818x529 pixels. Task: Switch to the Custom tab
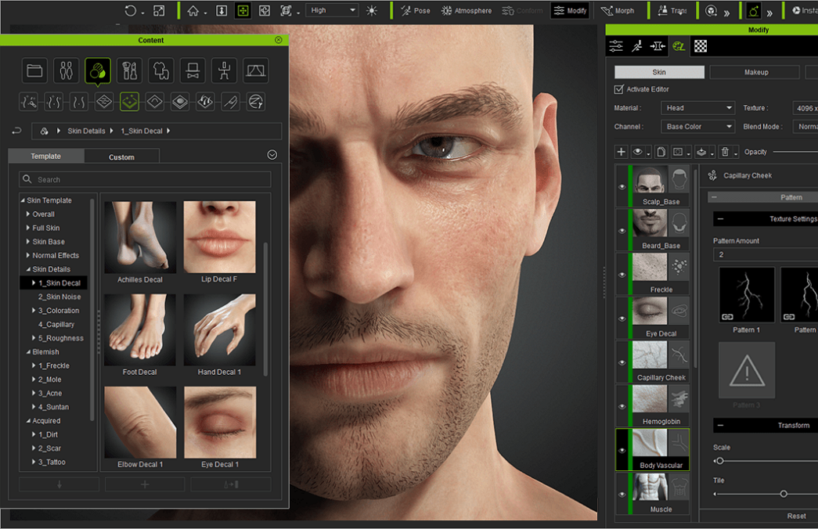[121, 157]
